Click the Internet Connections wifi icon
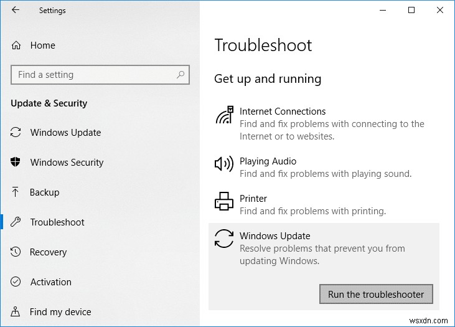Image resolution: width=455 pixels, height=327 pixels. pyautogui.click(x=224, y=115)
